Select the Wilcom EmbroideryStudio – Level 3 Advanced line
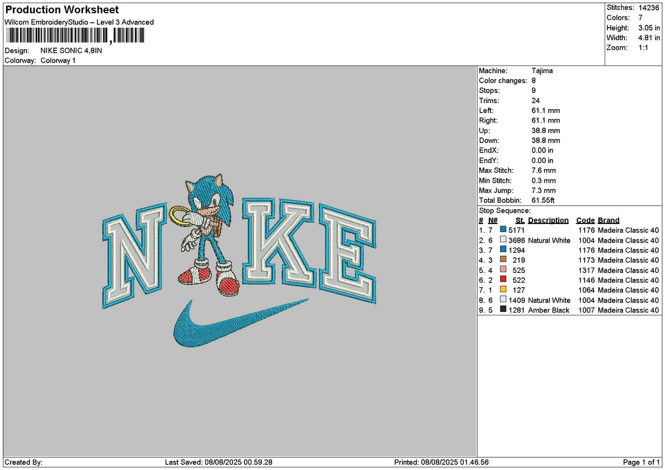This screenshot has height=470, width=665. coord(79,22)
